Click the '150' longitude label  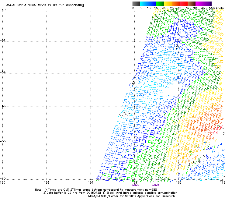2,182
